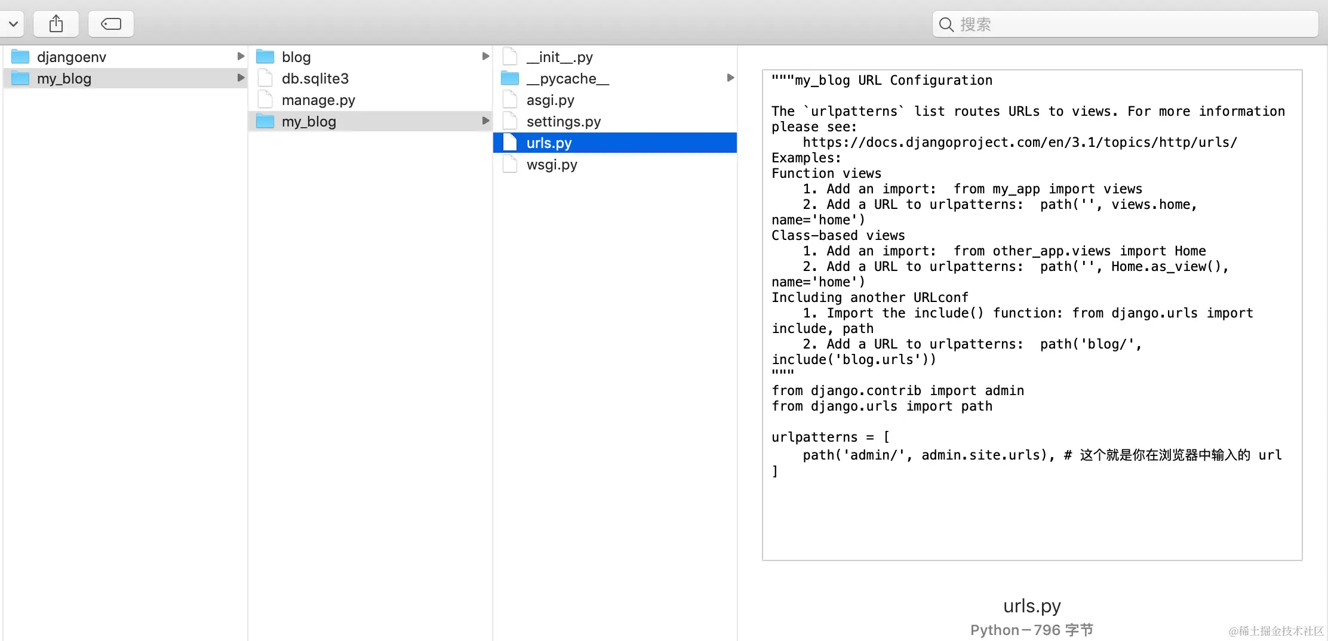Select the urls.py file icon

tap(510, 143)
